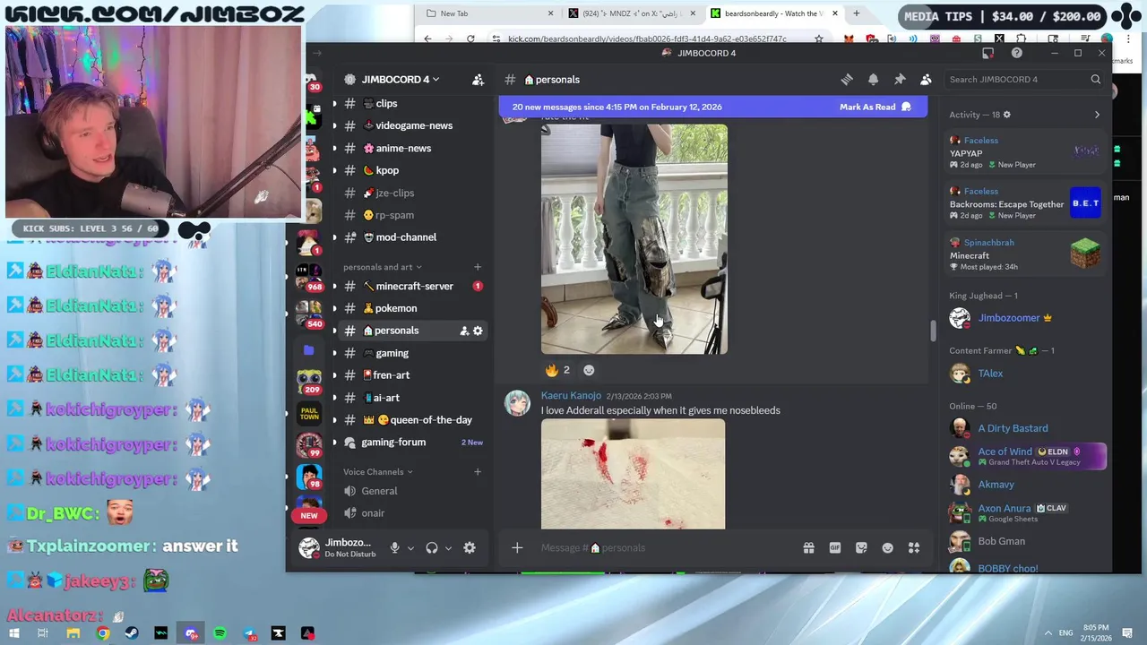Join the General voice channel
The width and height of the screenshot is (1147, 645).
379,491
